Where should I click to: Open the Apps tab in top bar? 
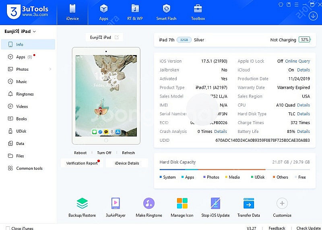103,12
